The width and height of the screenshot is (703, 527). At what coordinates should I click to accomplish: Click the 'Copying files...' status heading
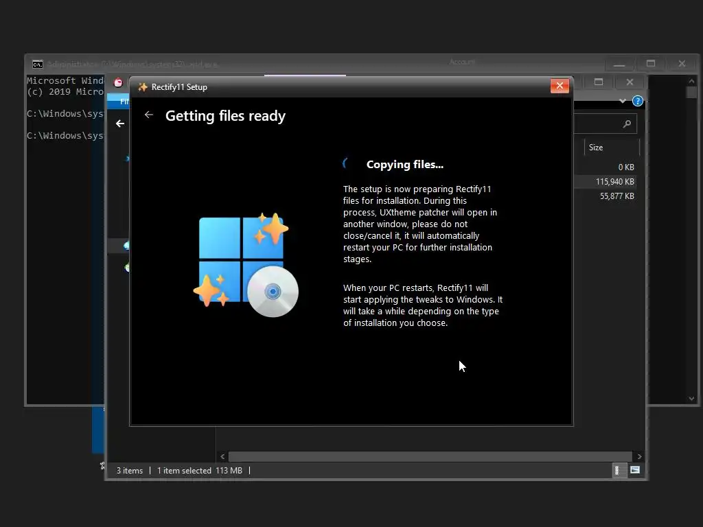[x=405, y=165]
